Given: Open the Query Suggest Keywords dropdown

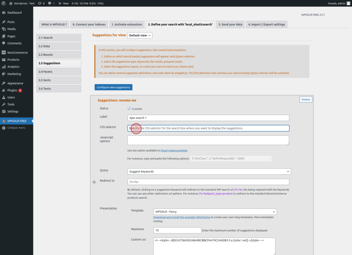Looking at the screenshot, I should [x=209, y=171].
